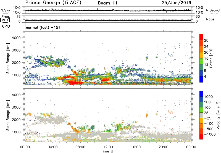
Task: Click the '12:00' time axis label
Action: (x=108, y=147)
